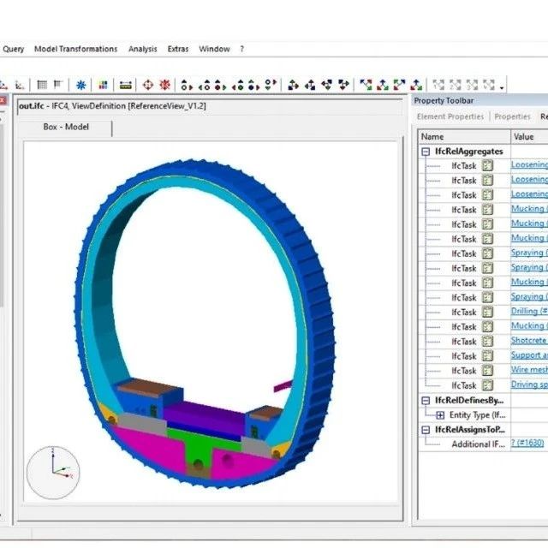Follow the ? (#1630) link
This screenshot has height=548, width=548.
coord(527,444)
